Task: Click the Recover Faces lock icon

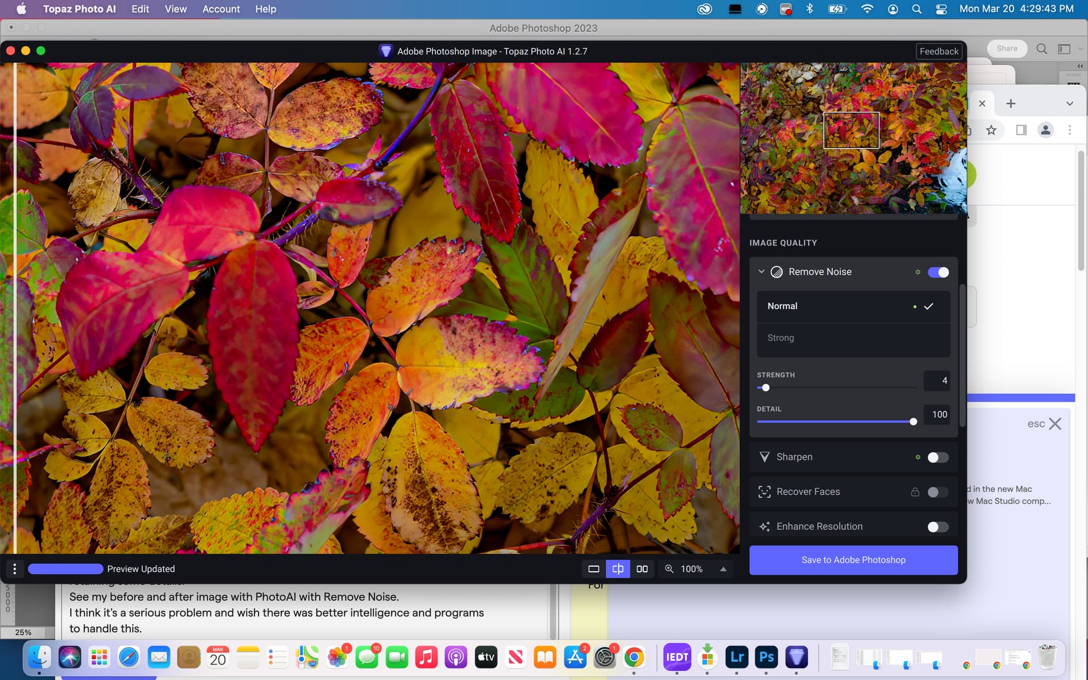Action: point(915,492)
